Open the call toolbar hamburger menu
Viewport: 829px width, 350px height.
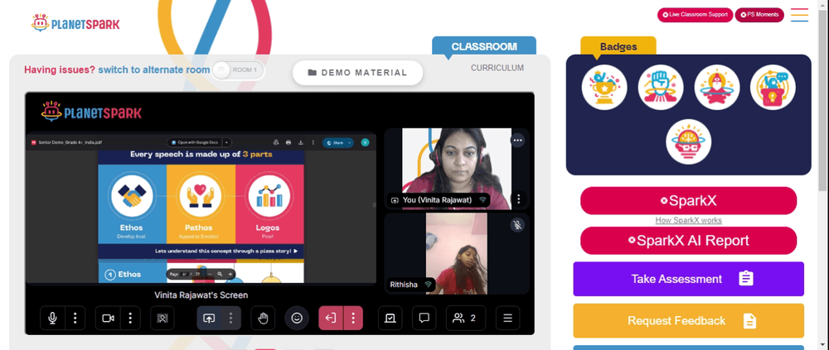pos(507,318)
